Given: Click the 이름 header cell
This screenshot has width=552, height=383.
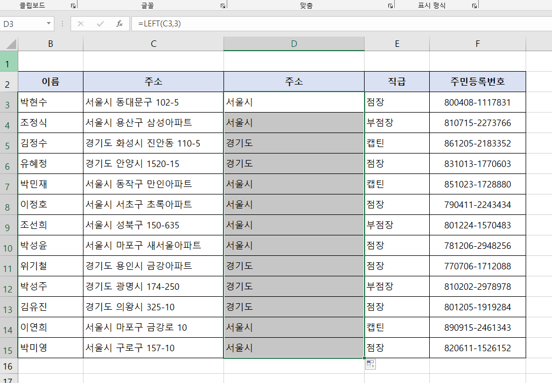Looking at the screenshot, I should pos(51,82).
